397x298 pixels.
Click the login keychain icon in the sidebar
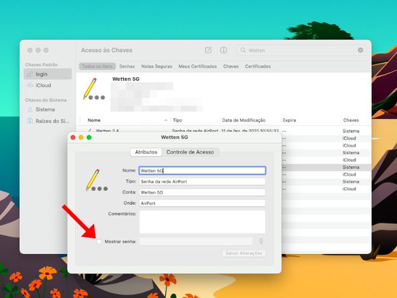pyautogui.click(x=29, y=74)
